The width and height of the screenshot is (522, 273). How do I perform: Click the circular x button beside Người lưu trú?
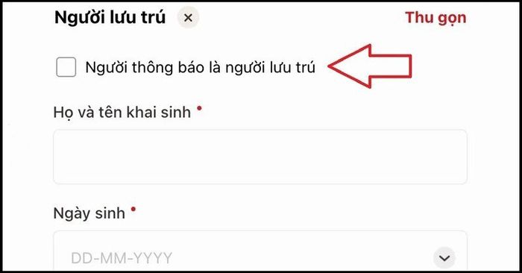[188, 18]
